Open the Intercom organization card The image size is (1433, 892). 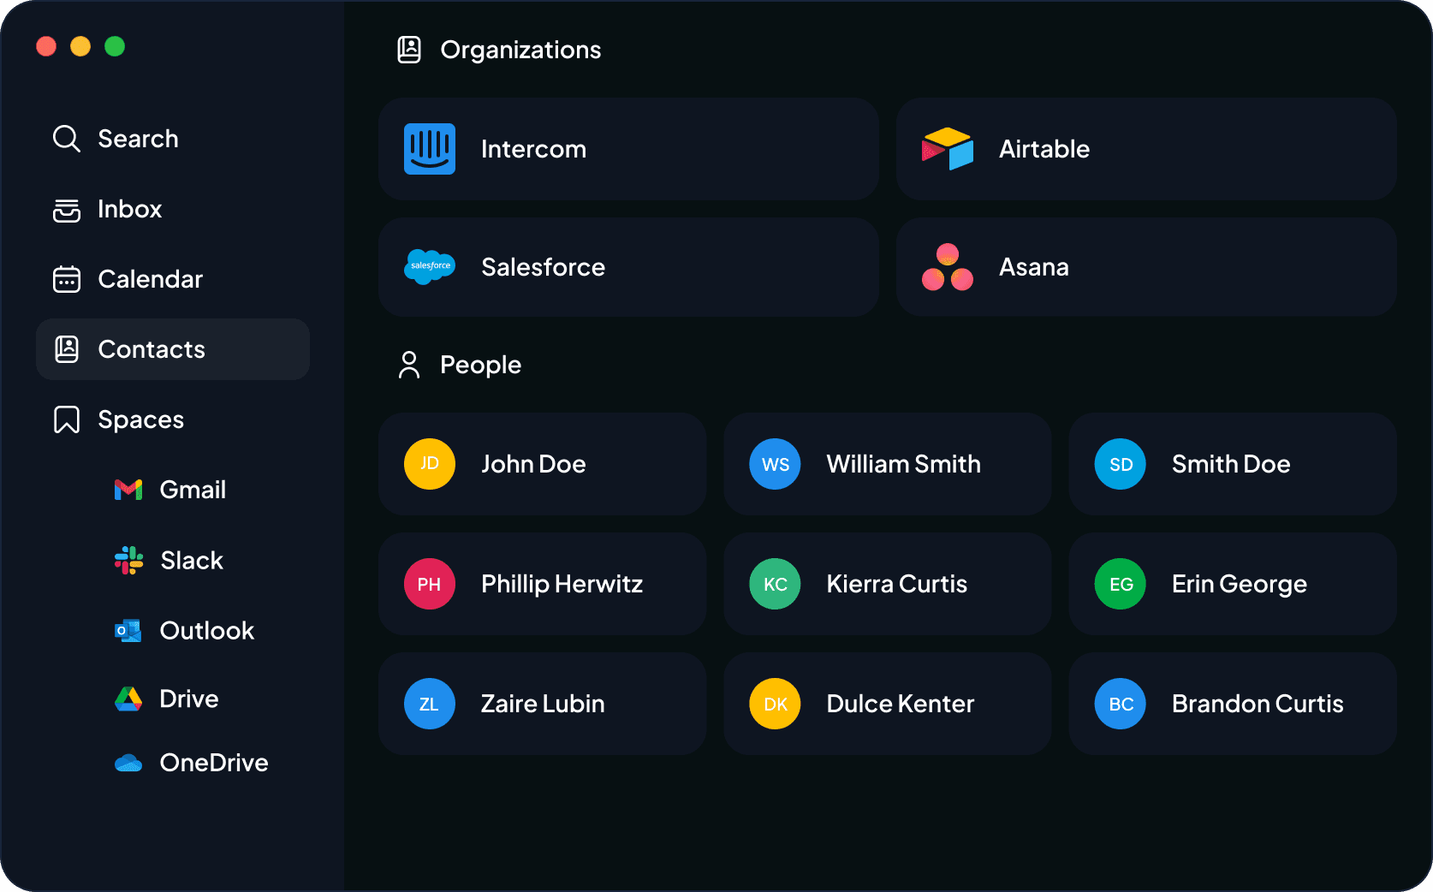(628, 149)
